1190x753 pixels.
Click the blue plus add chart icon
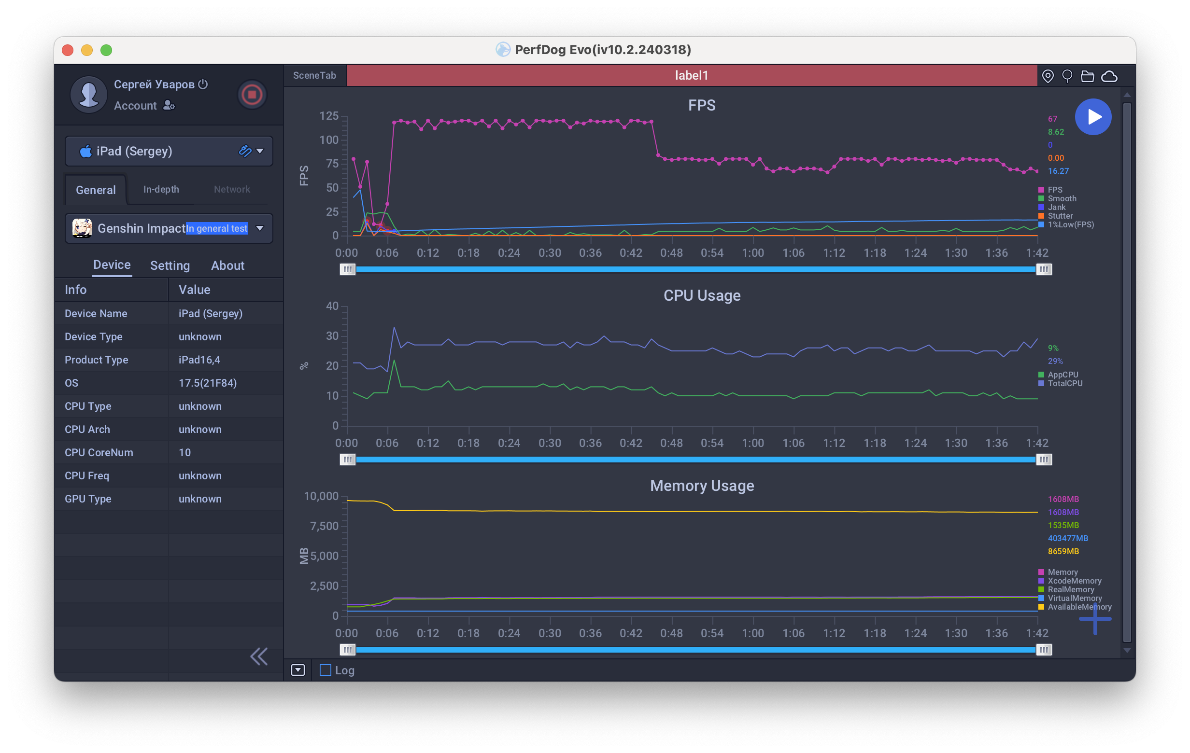pyautogui.click(x=1095, y=619)
